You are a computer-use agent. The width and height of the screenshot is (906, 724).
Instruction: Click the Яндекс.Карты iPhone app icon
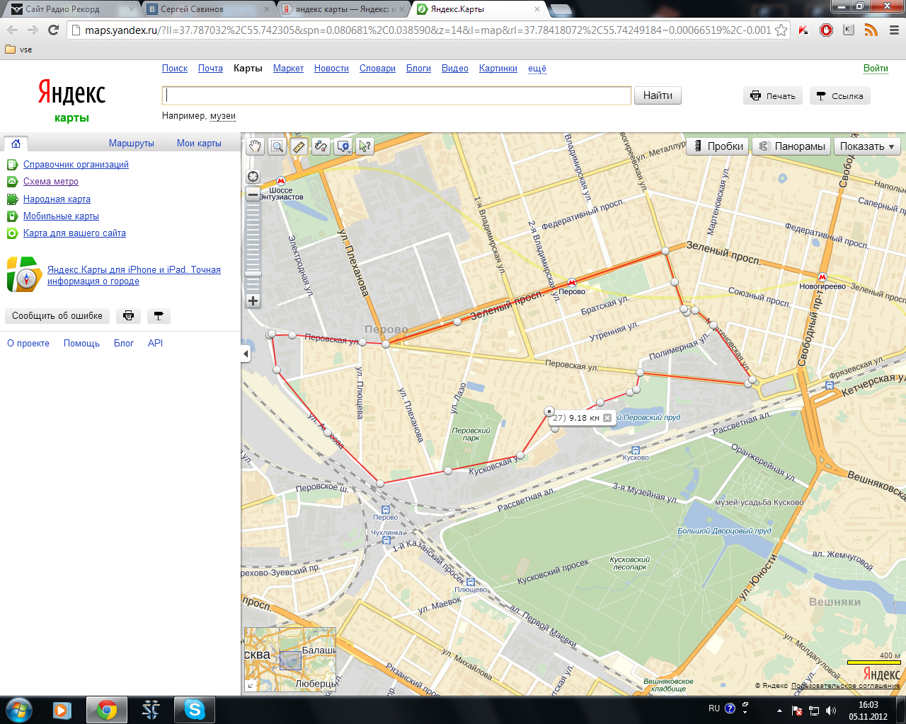(x=24, y=274)
